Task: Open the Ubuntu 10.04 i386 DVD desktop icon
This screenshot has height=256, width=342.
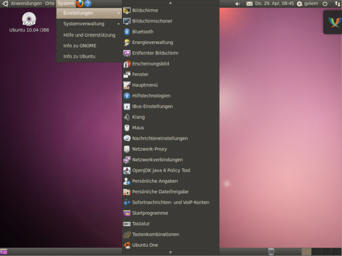Action: tap(29, 19)
